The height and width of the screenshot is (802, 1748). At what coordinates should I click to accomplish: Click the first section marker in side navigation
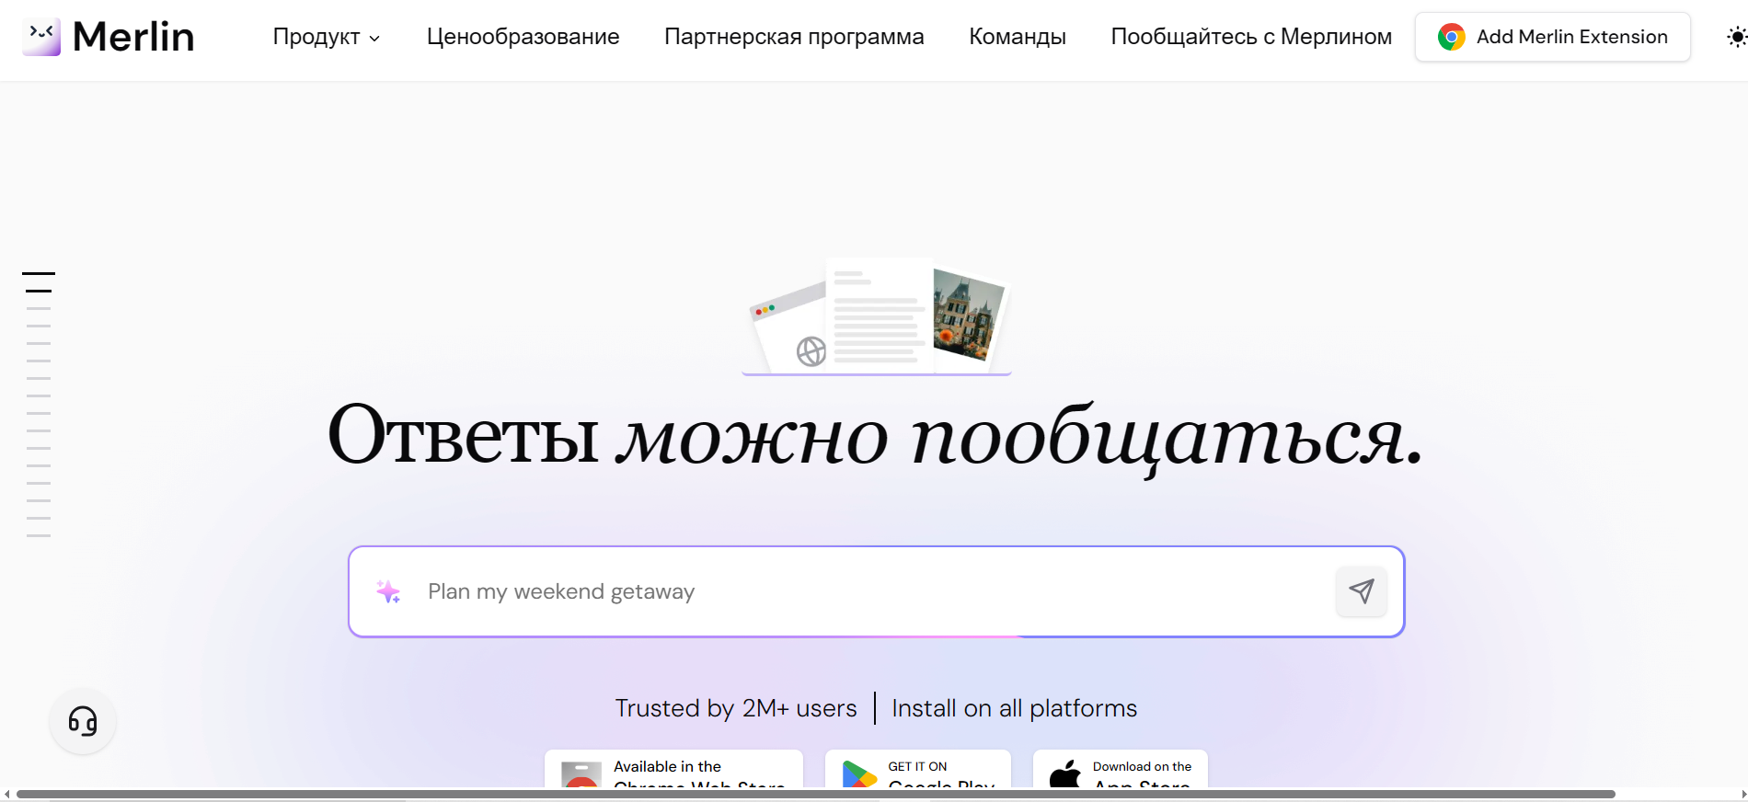pyautogui.click(x=39, y=273)
